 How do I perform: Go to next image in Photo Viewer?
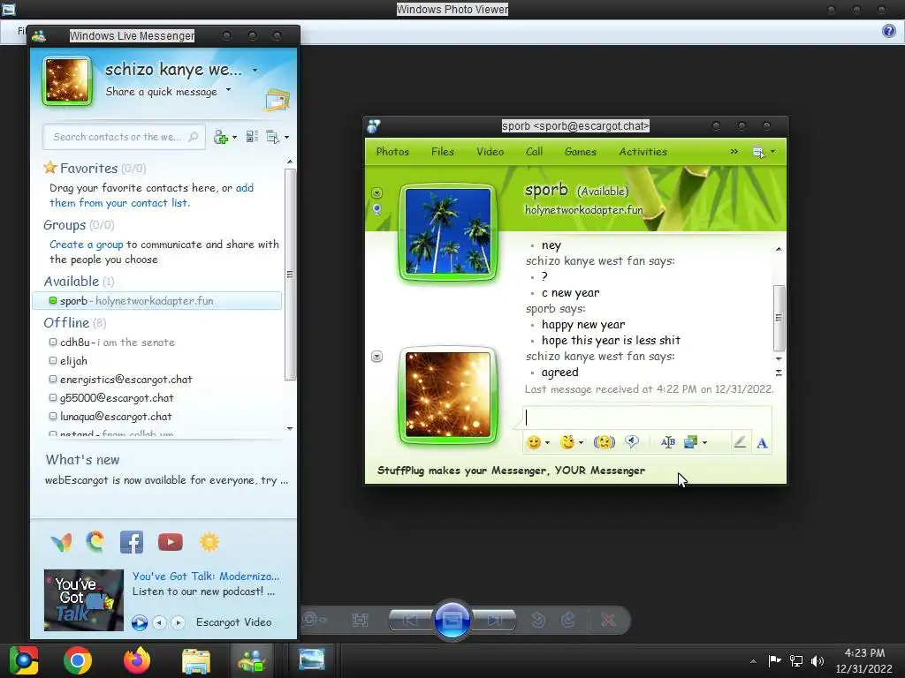tap(494, 621)
